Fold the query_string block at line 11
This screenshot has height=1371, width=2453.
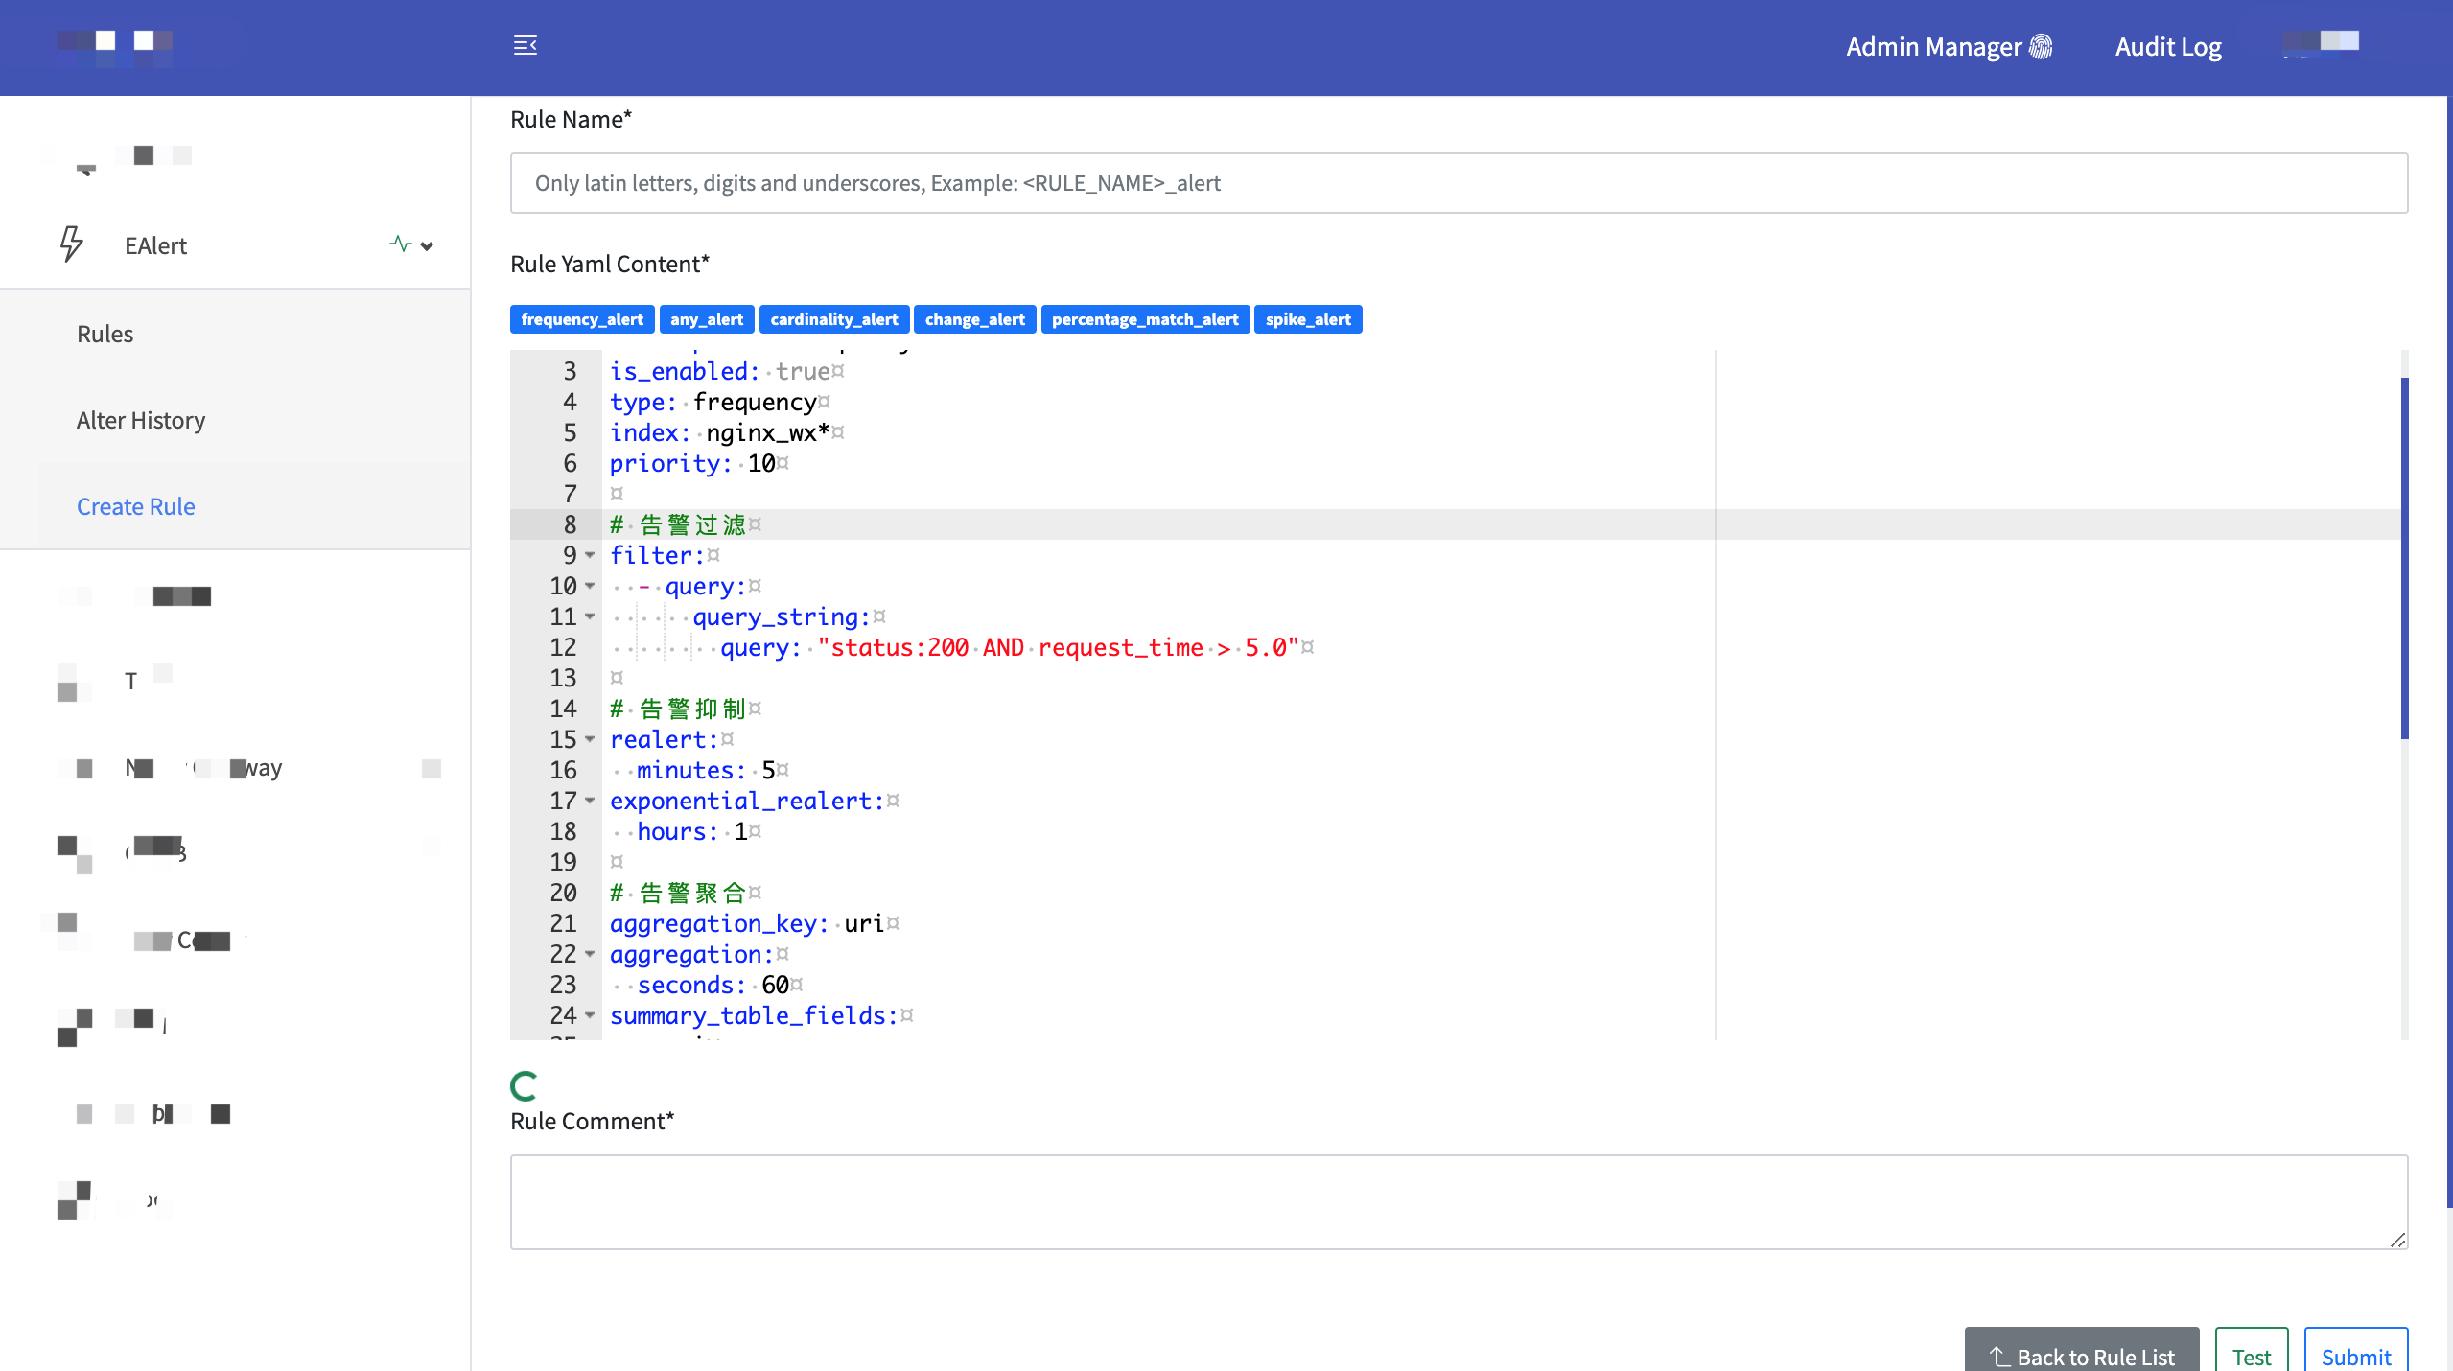(x=590, y=616)
